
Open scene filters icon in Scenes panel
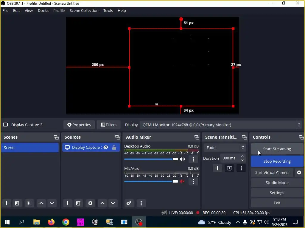[29, 203]
